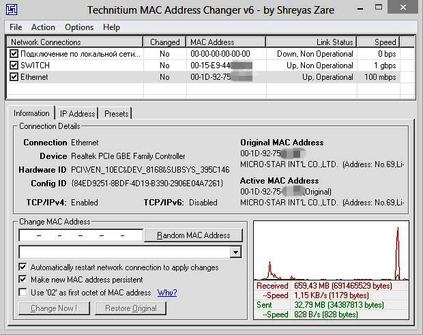This screenshot has height=335, width=423.
Task: Switch to the Information tab
Action: (x=31, y=113)
